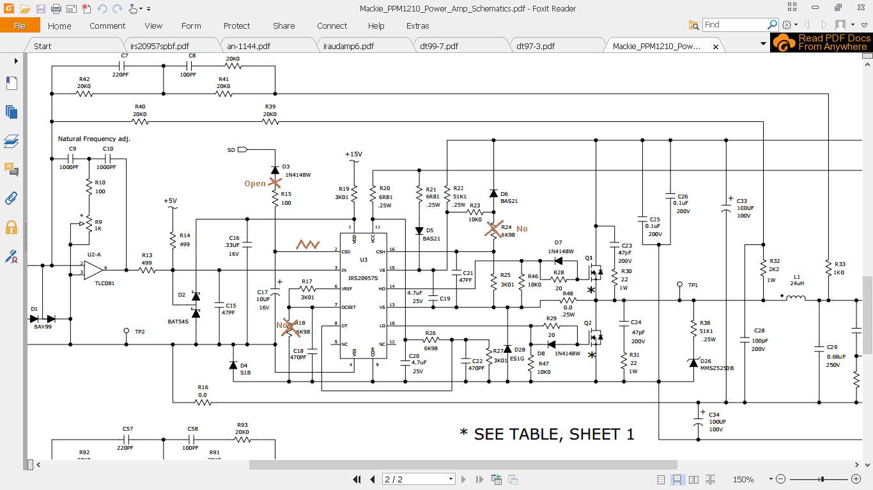Image resolution: width=873 pixels, height=490 pixels.
Task: Open the Pages thumbnails panel icon
Action: tap(11, 112)
